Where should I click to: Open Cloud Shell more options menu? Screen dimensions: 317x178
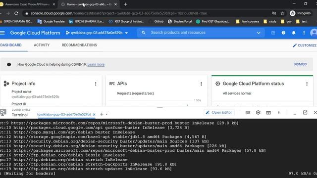coord(278,112)
